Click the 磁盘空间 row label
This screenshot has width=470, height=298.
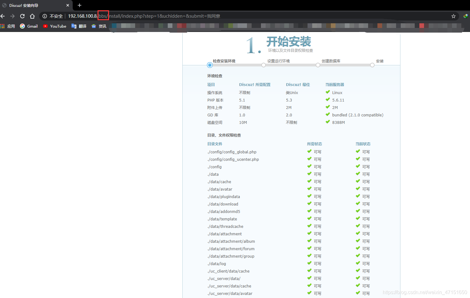point(215,123)
